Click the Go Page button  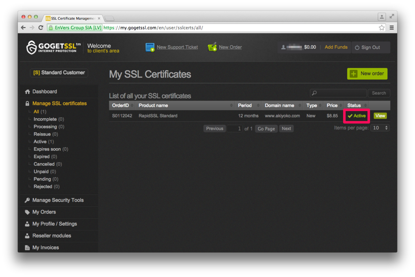pos(266,129)
